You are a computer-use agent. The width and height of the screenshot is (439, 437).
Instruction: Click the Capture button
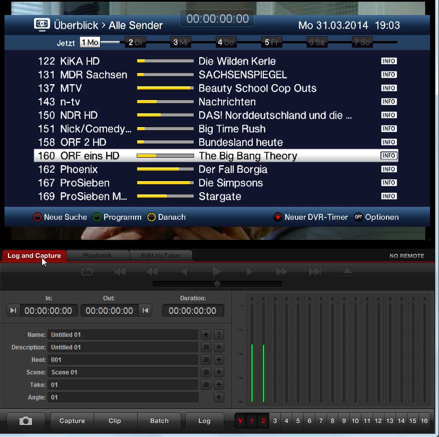[x=72, y=421]
